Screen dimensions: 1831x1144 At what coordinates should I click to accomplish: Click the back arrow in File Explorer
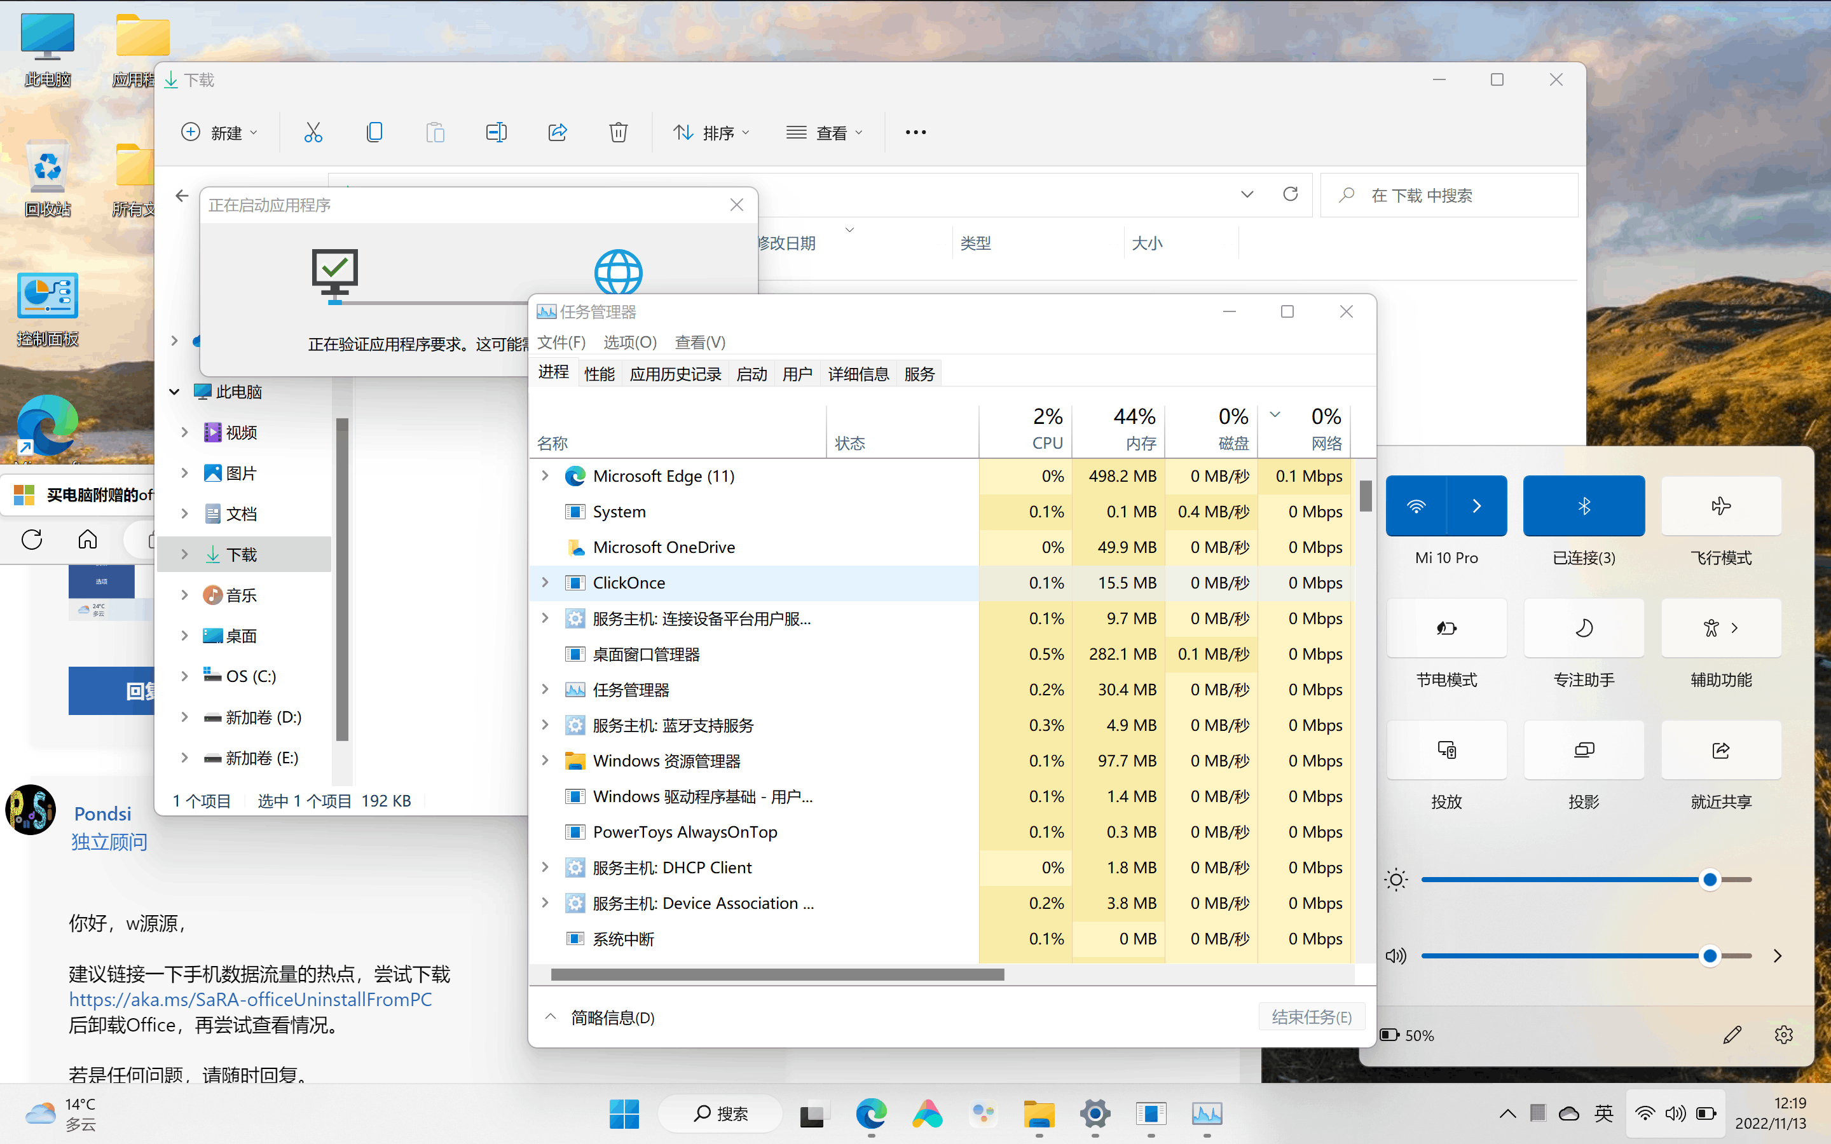(182, 196)
